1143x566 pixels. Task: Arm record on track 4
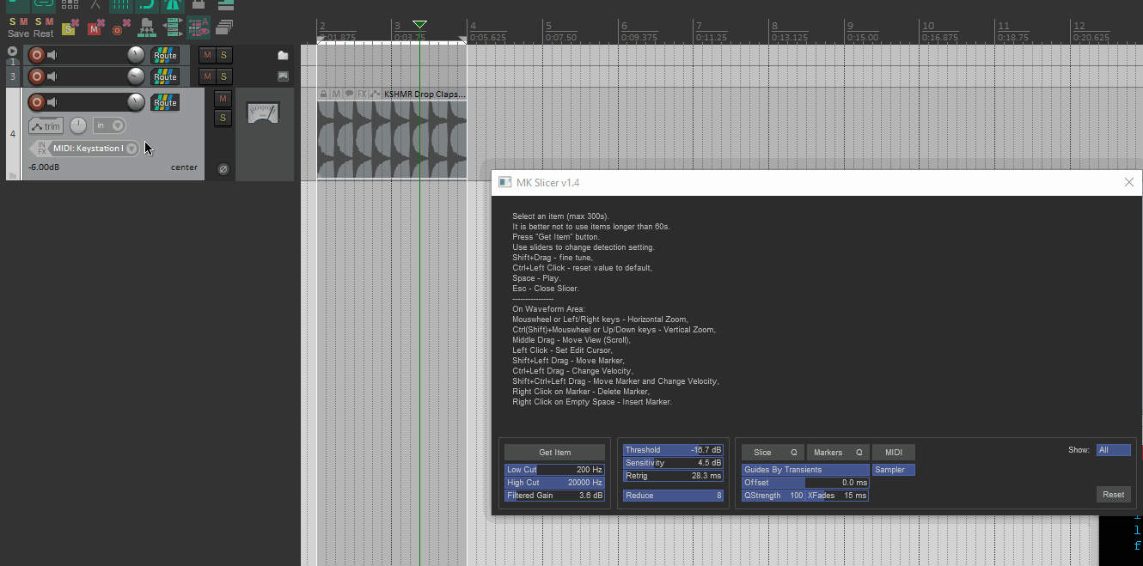tap(36, 103)
